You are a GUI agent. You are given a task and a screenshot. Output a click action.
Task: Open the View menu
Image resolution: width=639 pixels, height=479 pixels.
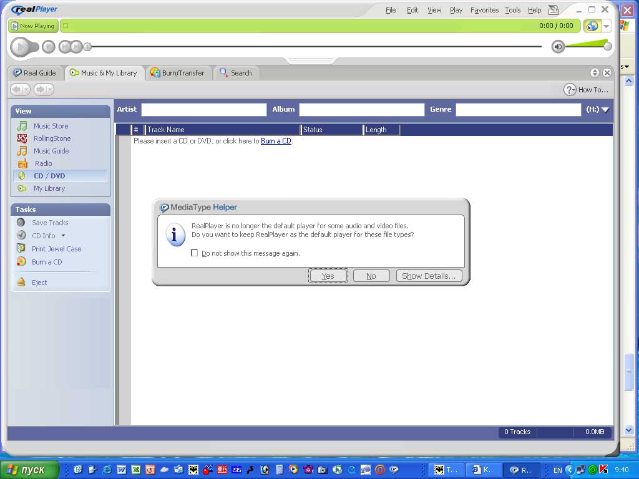pyautogui.click(x=434, y=10)
